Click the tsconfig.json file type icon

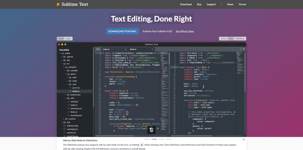pos(68,115)
